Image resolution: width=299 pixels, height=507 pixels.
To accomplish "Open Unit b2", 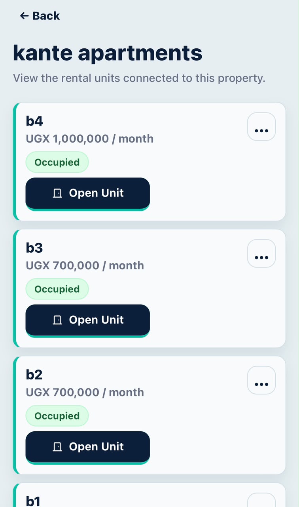I will click(x=88, y=447).
